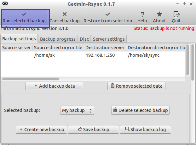Image resolution: width=196 pixels, height=145 pixels.
Task: Open Help via the question mark icon
Action: click(142, 14)
